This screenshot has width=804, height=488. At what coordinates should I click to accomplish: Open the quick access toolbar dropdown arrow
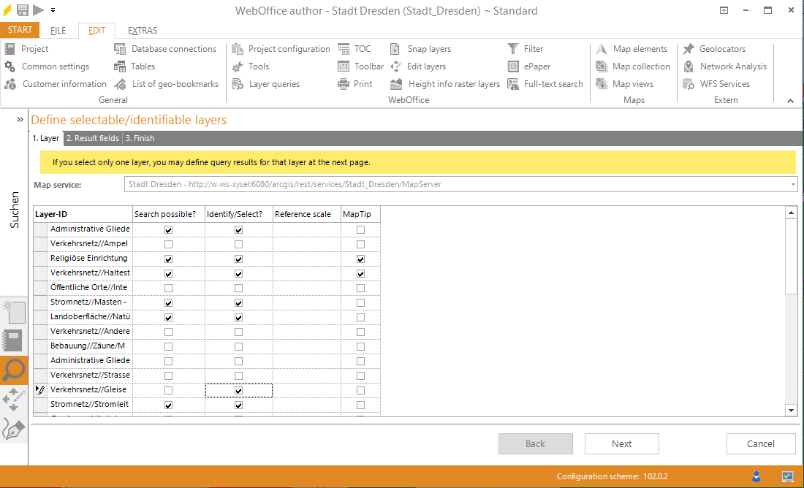point(53,9)
